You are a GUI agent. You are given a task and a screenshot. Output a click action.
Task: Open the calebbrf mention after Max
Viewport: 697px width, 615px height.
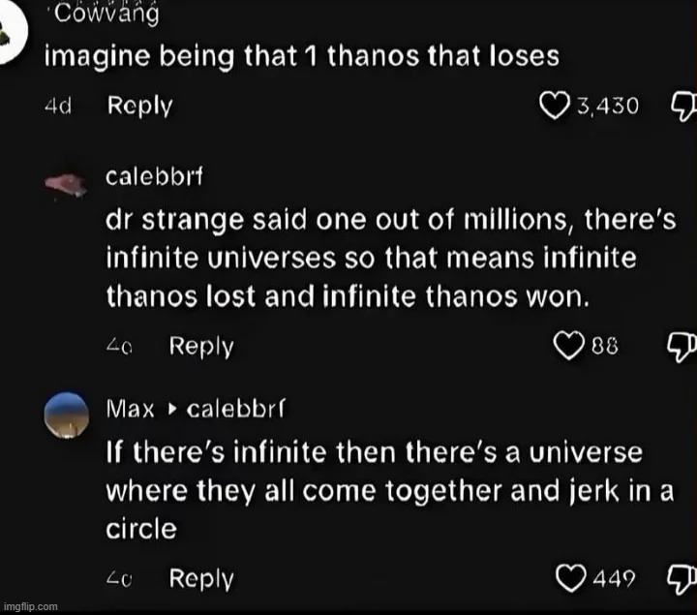233,410
